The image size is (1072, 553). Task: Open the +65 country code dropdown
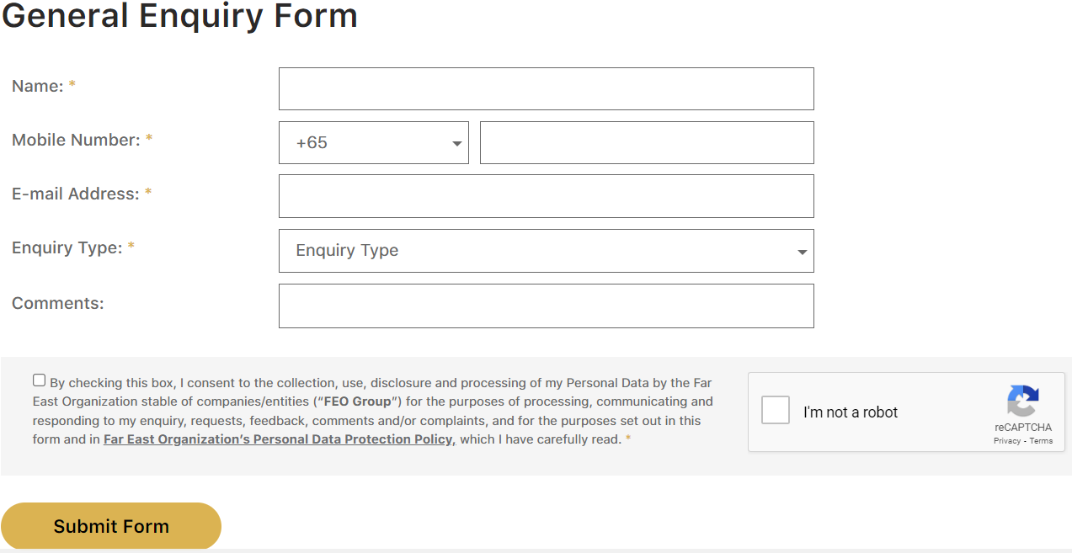(373, 143)
